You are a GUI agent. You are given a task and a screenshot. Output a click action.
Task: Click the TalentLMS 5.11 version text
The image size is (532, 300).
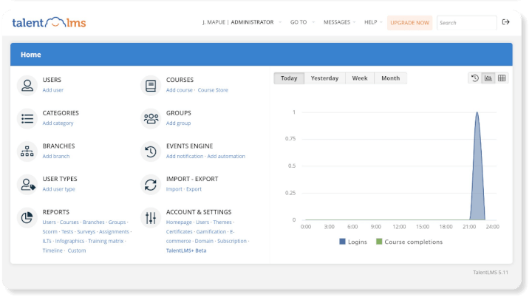[491, 272]
